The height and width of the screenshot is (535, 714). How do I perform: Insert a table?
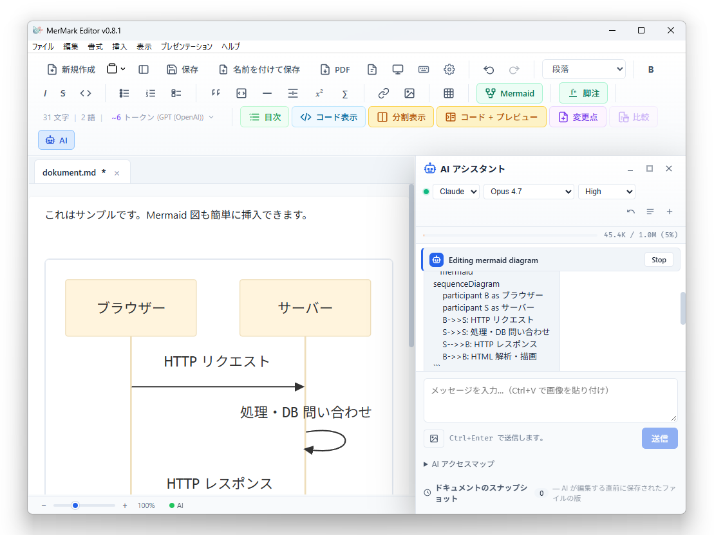coord(449,93)
